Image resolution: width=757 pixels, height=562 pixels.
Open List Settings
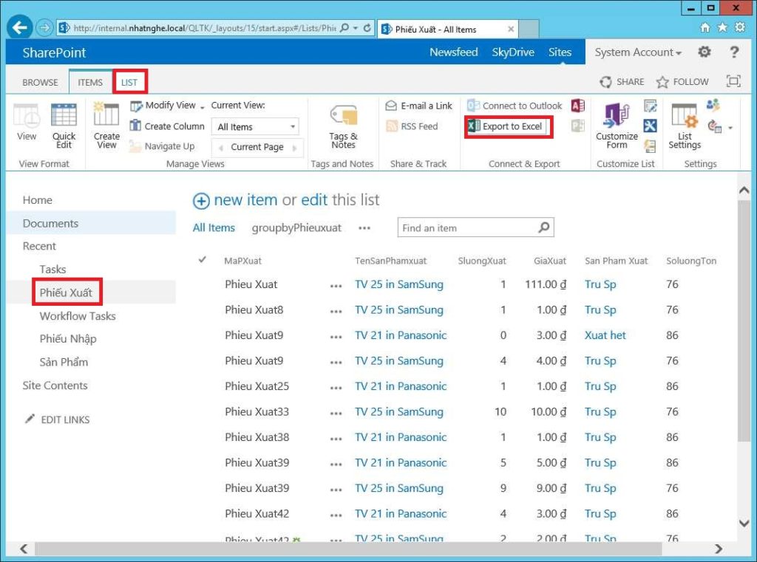tap(684, 126)
